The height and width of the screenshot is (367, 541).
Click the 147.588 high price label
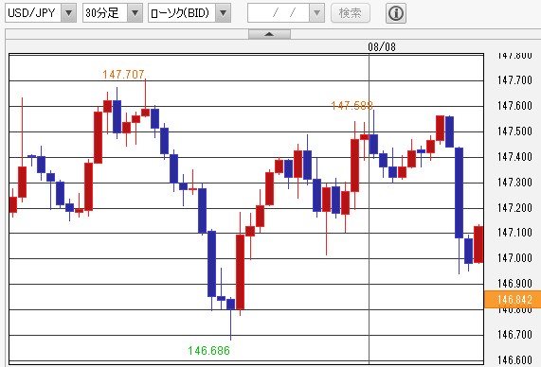[352, 105]
